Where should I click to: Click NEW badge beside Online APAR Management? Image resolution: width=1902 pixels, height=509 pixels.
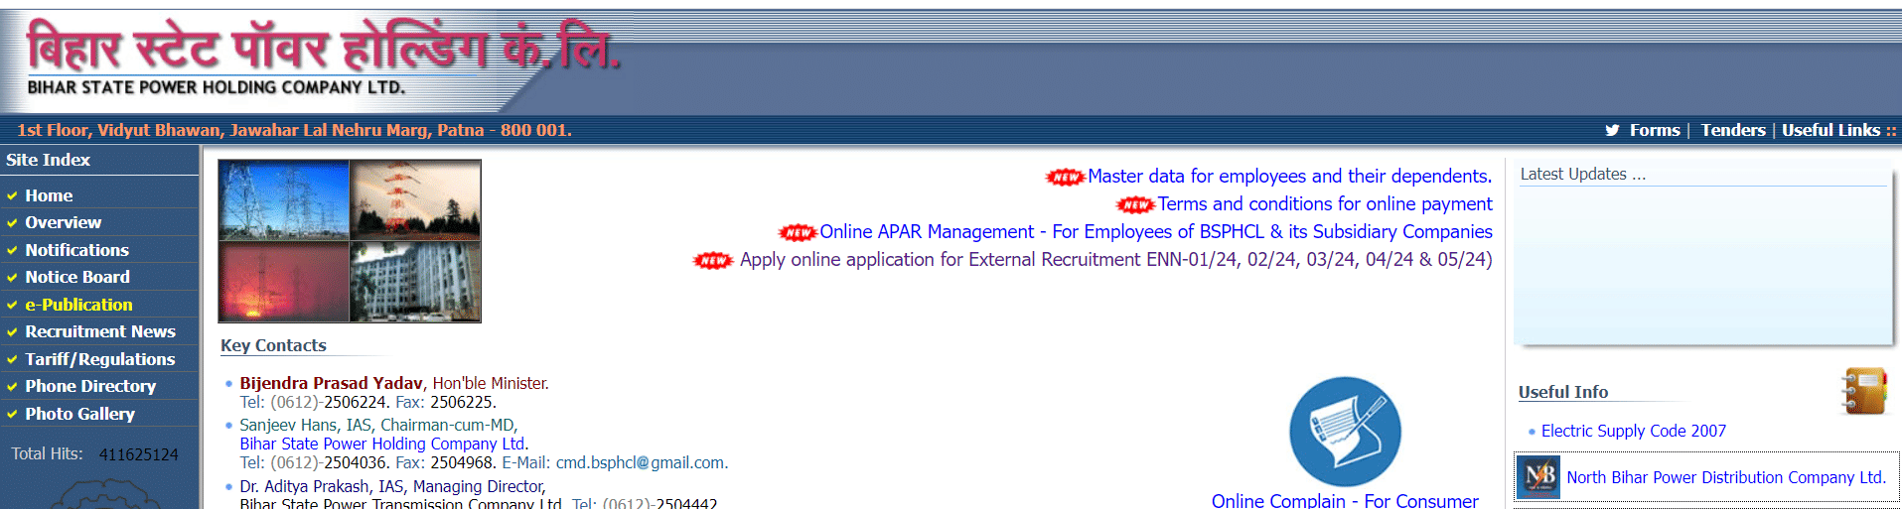[x=798, y=232]
